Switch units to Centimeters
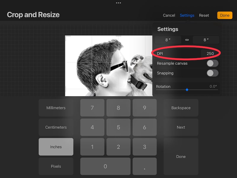 [56, 127]
